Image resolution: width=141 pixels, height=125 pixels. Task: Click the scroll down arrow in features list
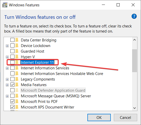tap(134, 108)
